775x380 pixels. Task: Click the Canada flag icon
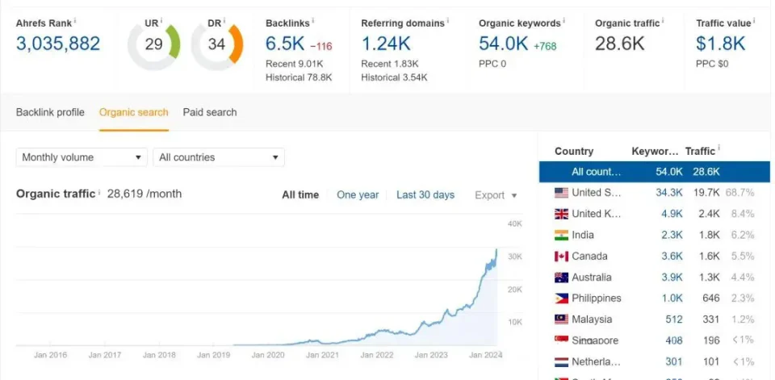coord(562,257)
